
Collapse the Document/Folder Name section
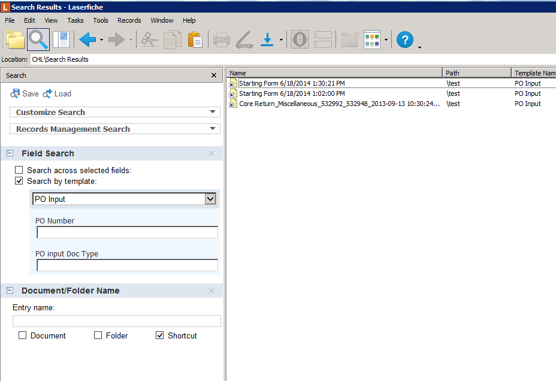(10, 291)
